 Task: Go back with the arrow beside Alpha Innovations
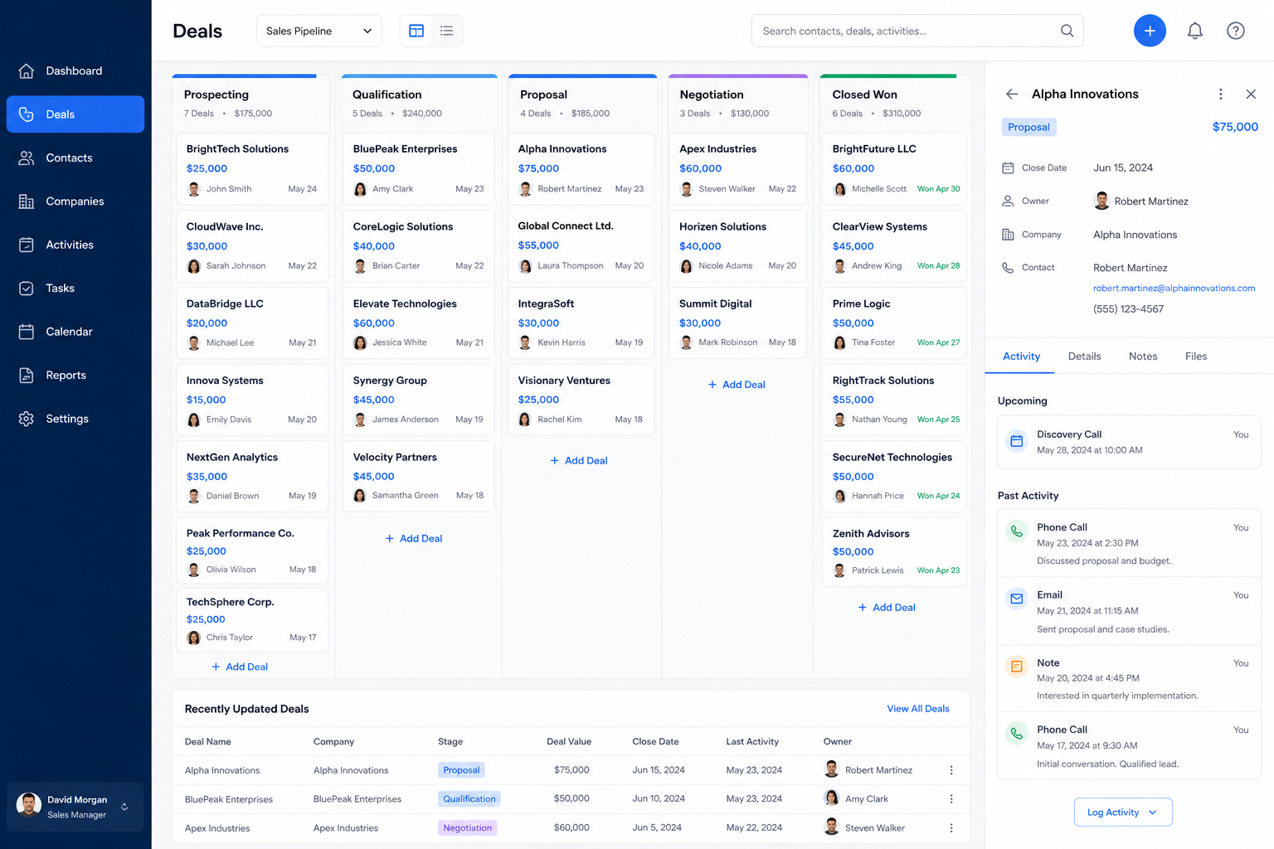[x=1012, y=94]
